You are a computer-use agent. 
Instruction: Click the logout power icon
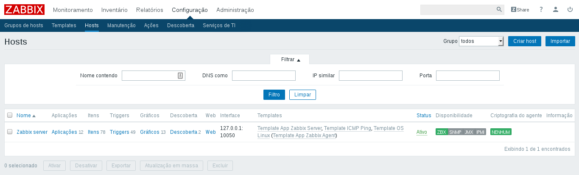click(x=570, y=10)
